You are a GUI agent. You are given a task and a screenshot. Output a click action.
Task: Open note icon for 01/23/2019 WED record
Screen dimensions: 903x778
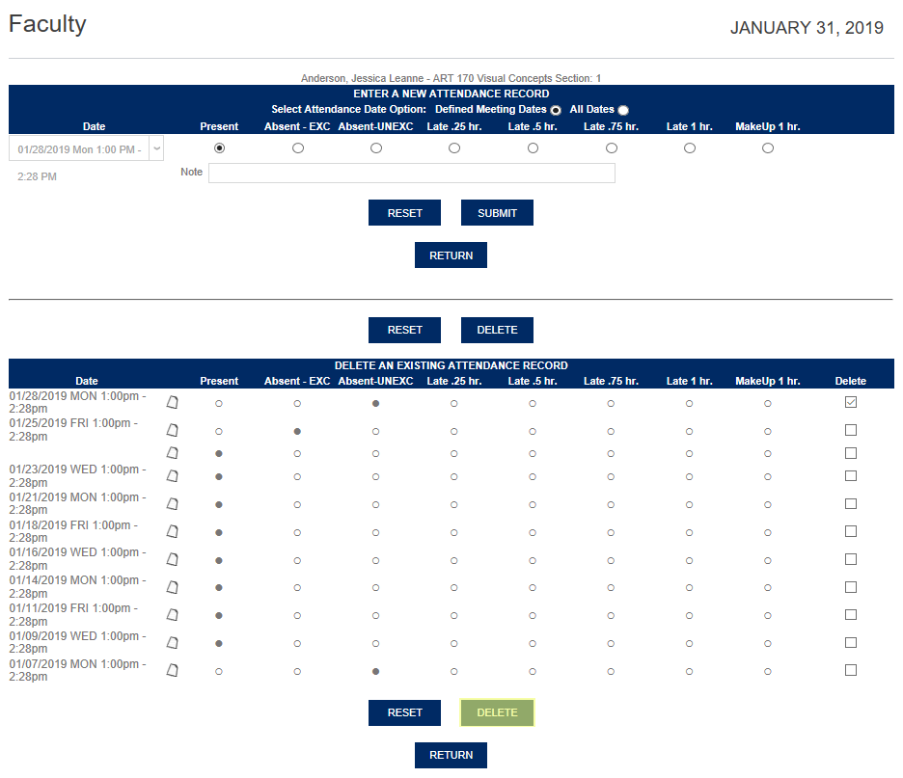[x=172, y=476]
